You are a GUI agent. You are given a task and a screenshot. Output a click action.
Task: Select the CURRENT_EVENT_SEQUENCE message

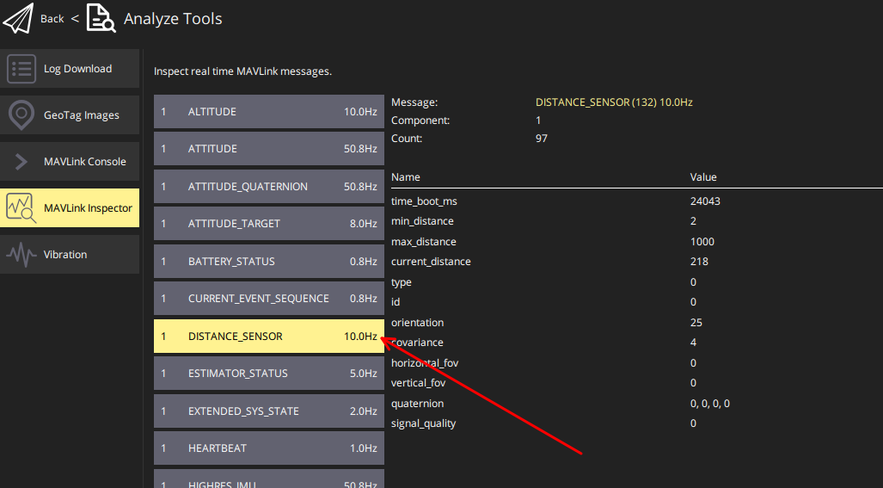point(268,299)
